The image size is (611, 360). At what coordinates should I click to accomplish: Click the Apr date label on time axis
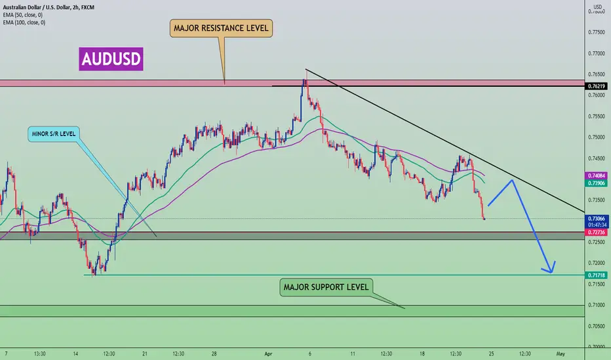(x=268, y=353)
